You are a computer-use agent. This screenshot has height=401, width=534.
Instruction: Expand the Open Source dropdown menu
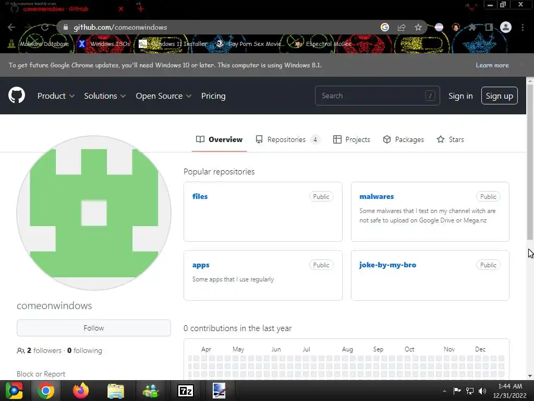tap(163, 96)
